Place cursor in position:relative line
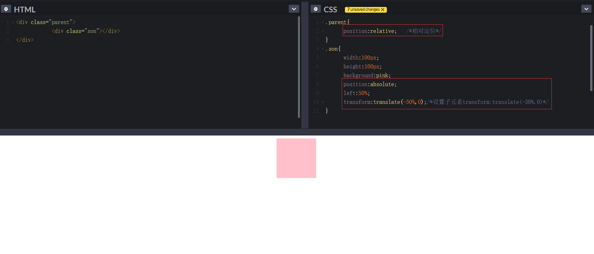Screen dimensions: 594x254 tap(370, 31)
